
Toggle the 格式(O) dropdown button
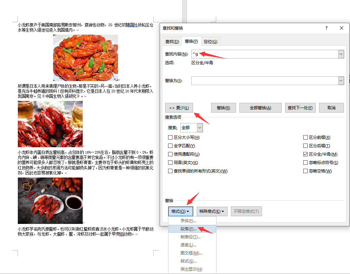(181, 211)
